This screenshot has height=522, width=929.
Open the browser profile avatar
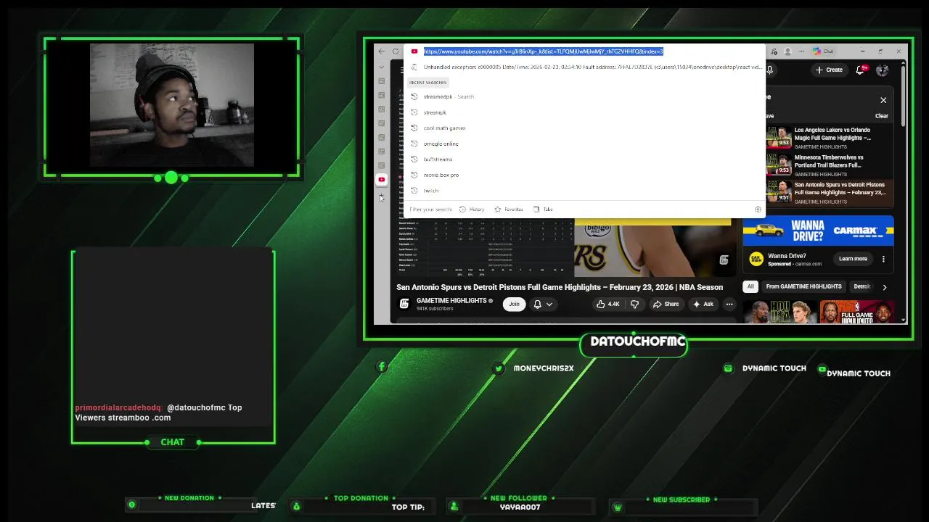(x=787, y=51)
